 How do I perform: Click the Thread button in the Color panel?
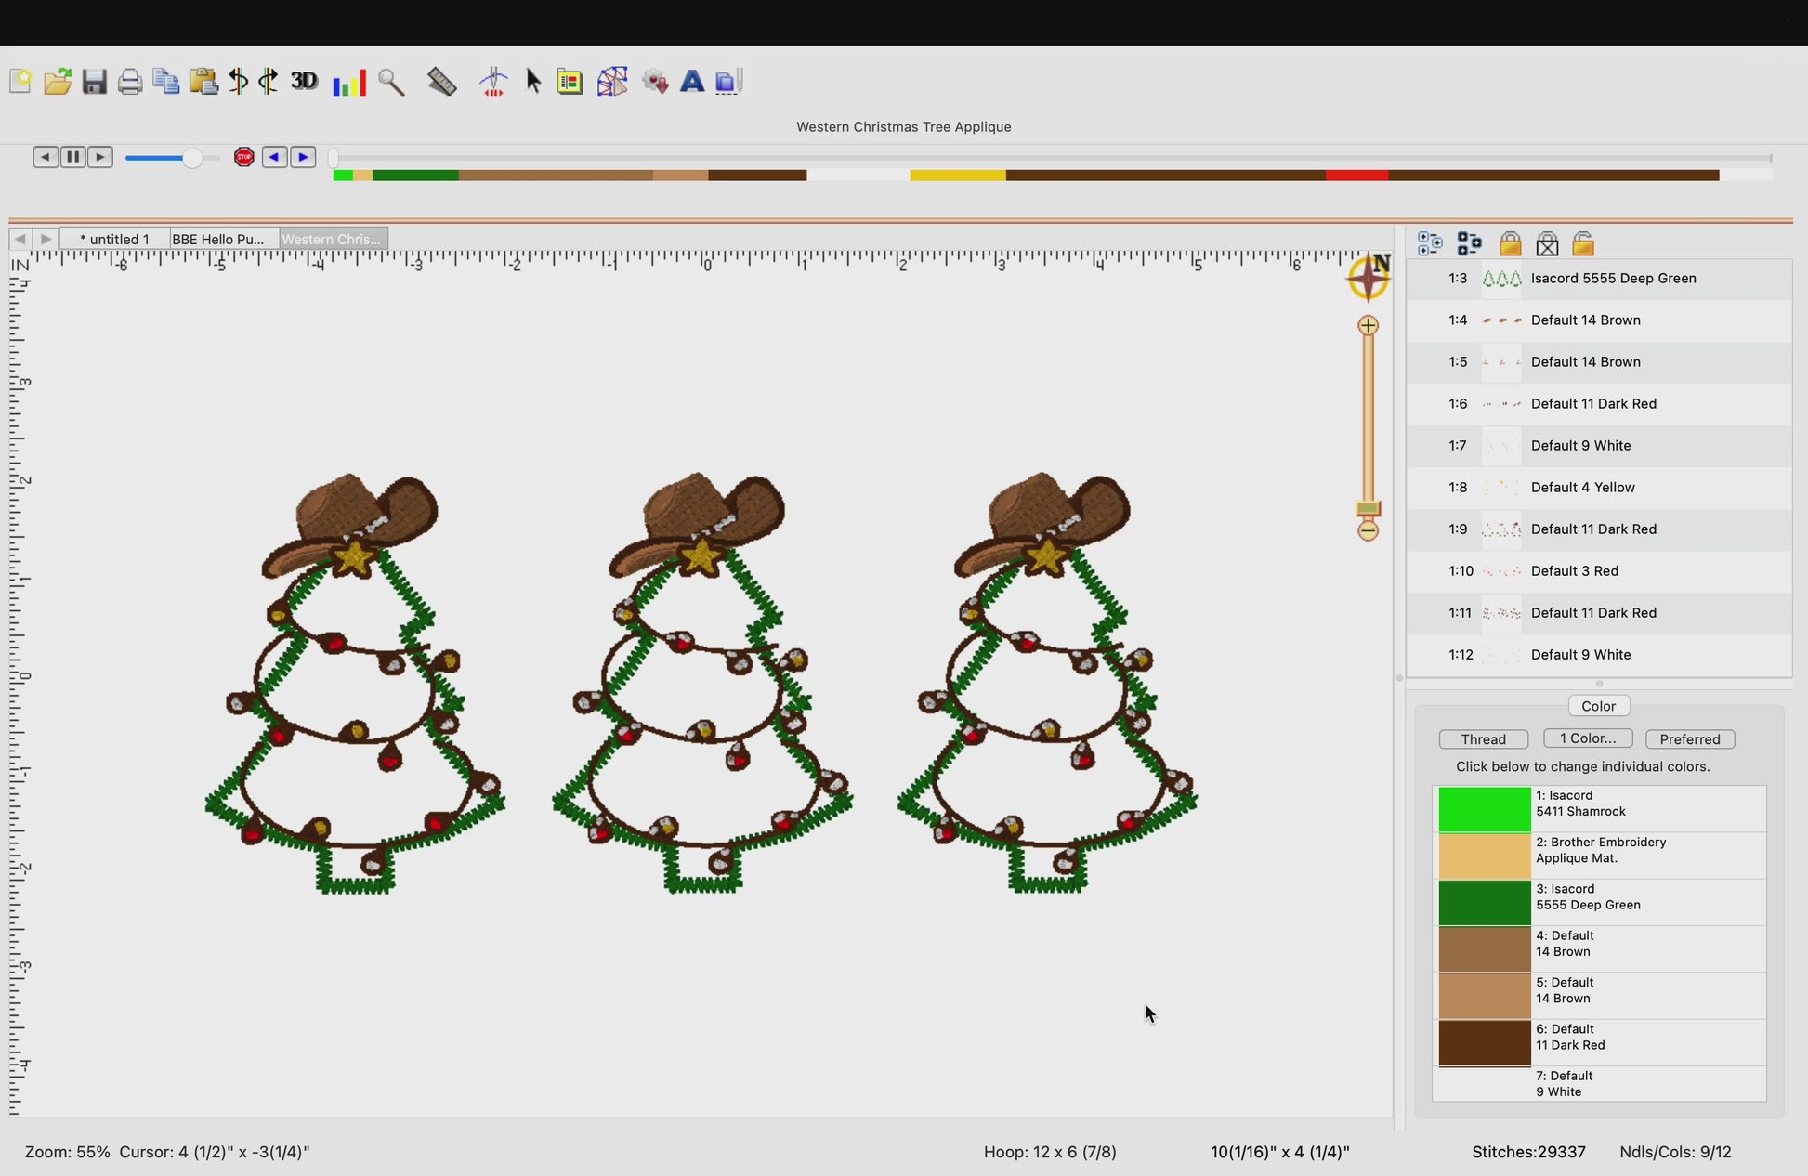pyautogui.click(x=1483, y=738)
